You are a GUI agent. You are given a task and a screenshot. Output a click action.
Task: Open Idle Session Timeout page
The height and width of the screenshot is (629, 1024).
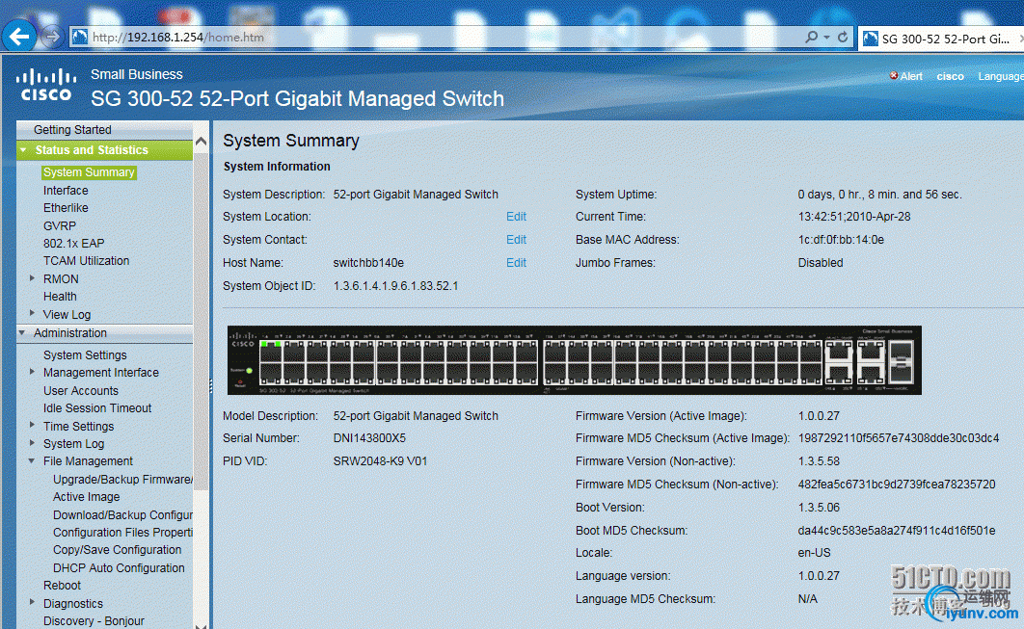point(97,408)
